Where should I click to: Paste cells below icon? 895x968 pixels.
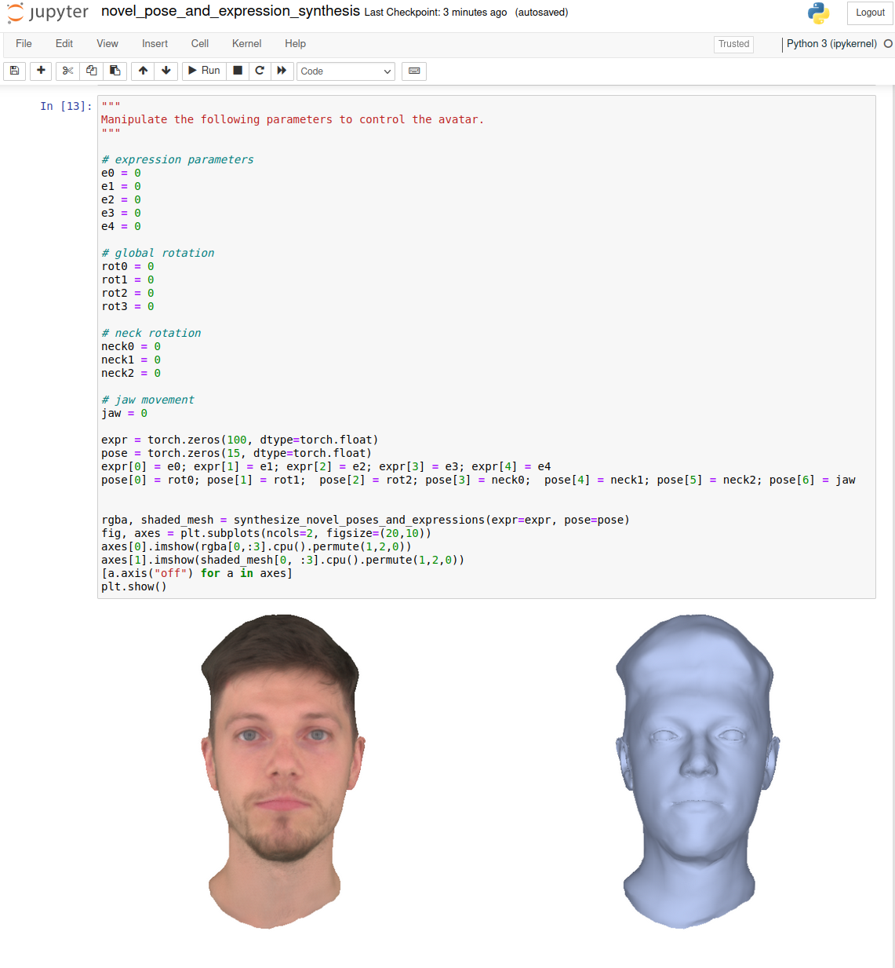pos(115,71)
